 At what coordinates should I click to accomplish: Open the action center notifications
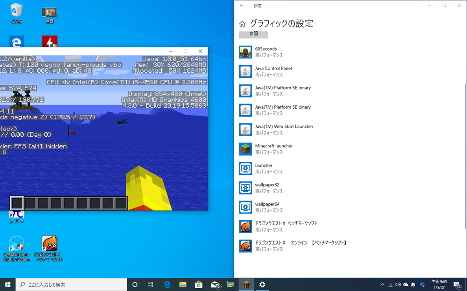tap(458, 285)
